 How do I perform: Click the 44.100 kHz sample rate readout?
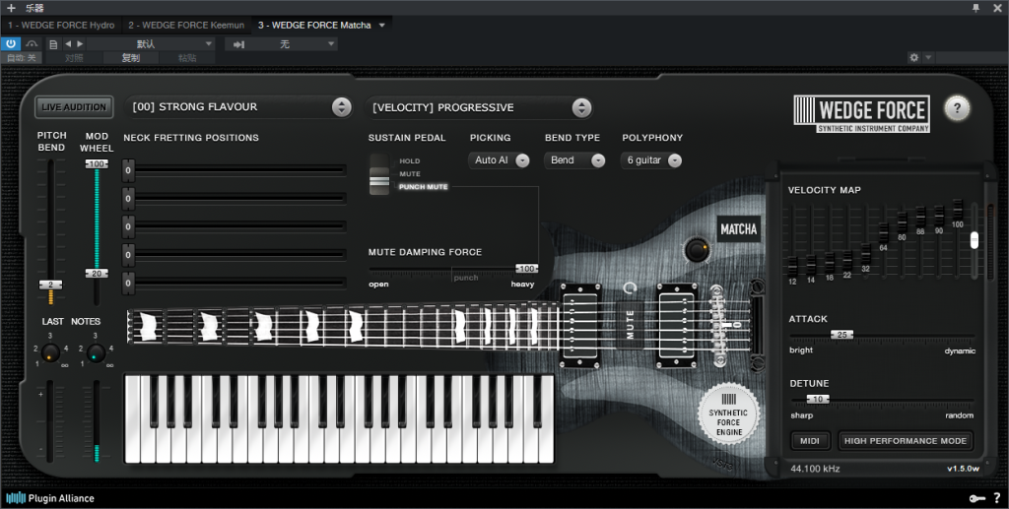815,469
